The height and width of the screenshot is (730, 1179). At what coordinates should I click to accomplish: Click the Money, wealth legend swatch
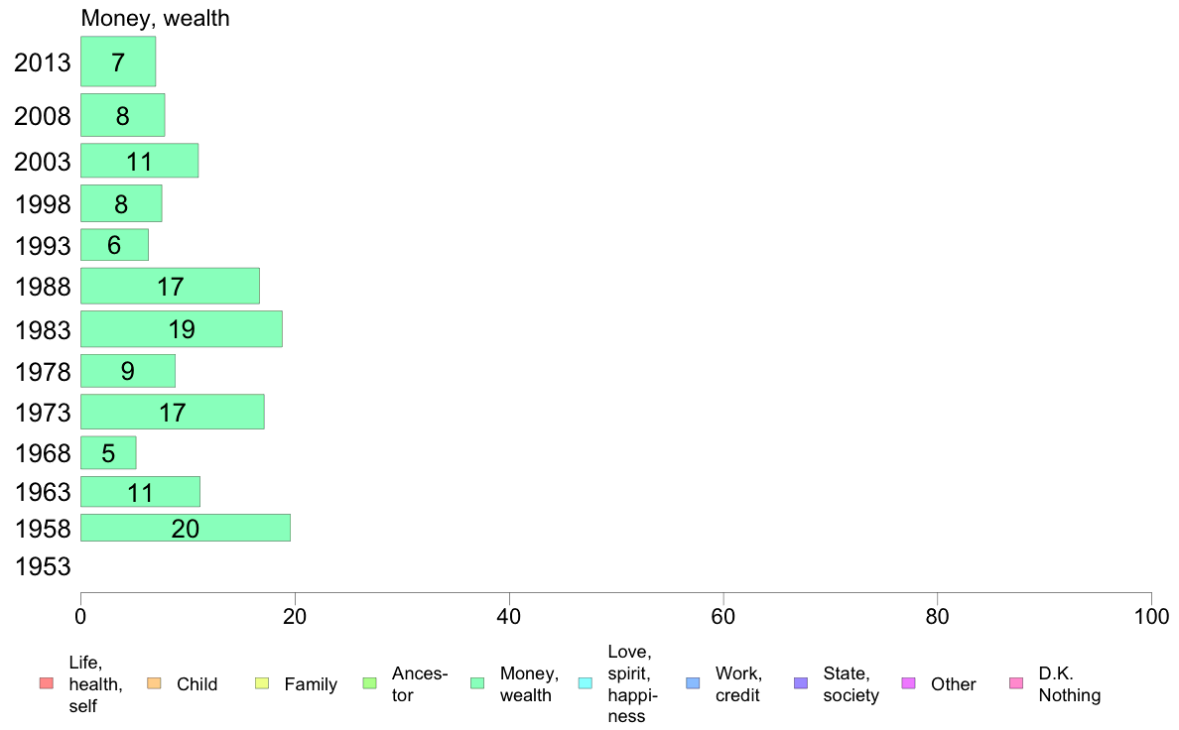click(x=476, y=683)
